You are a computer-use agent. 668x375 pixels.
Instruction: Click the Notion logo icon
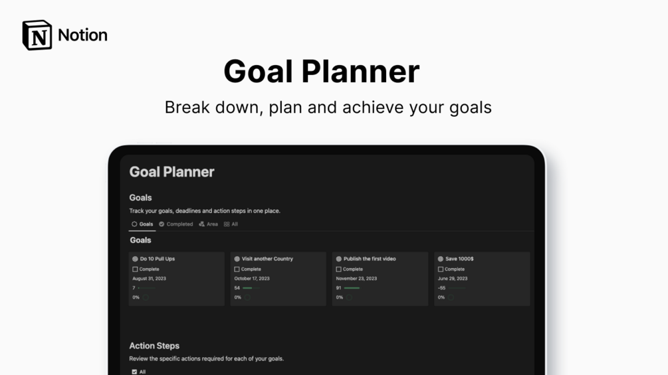[37, 35]
